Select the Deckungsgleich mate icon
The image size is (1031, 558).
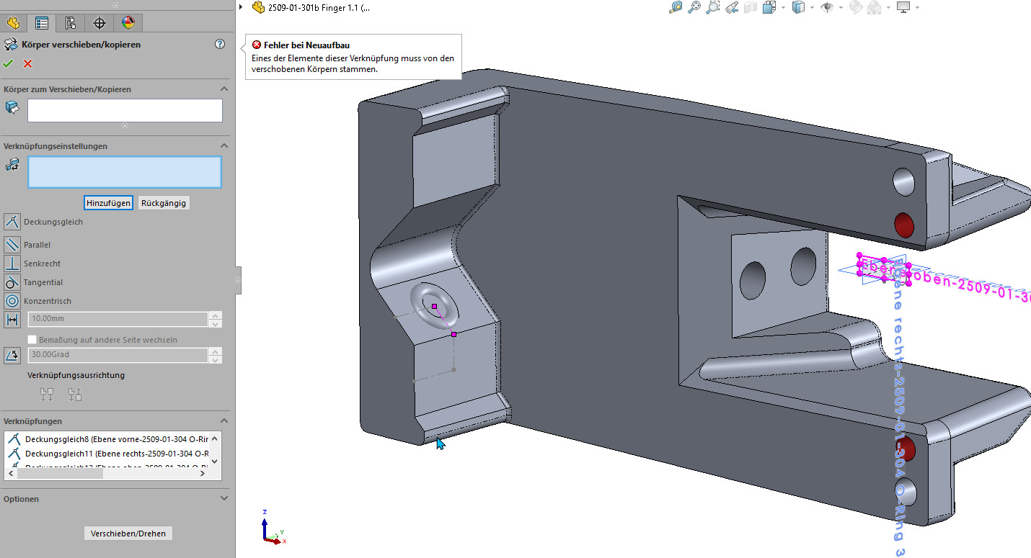pyautogui.click(x=12, y=222)
